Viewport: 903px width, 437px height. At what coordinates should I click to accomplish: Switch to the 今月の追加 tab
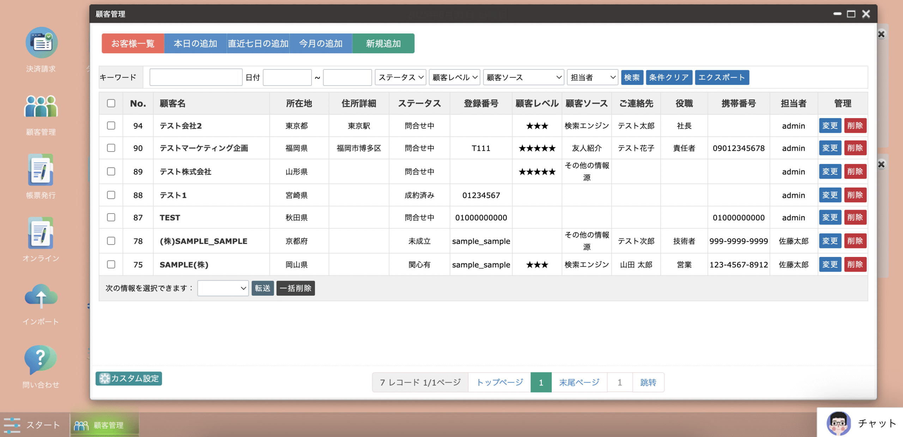point(321,43)
